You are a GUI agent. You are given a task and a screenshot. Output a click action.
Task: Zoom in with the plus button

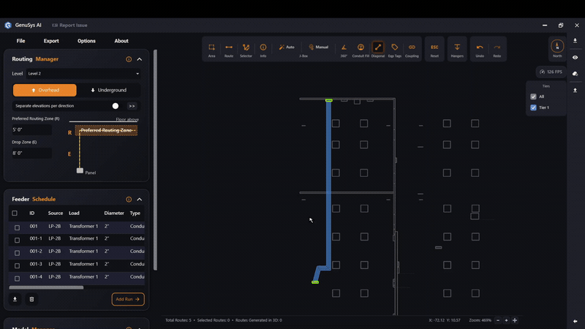(506, 320)
